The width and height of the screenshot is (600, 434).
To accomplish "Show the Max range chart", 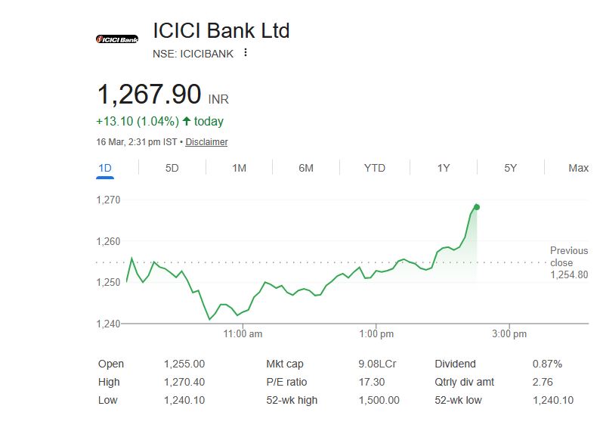I will pyautogui.click(x=578, y=168).
